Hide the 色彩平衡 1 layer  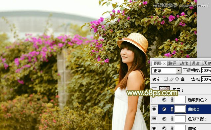click(154, 119)
